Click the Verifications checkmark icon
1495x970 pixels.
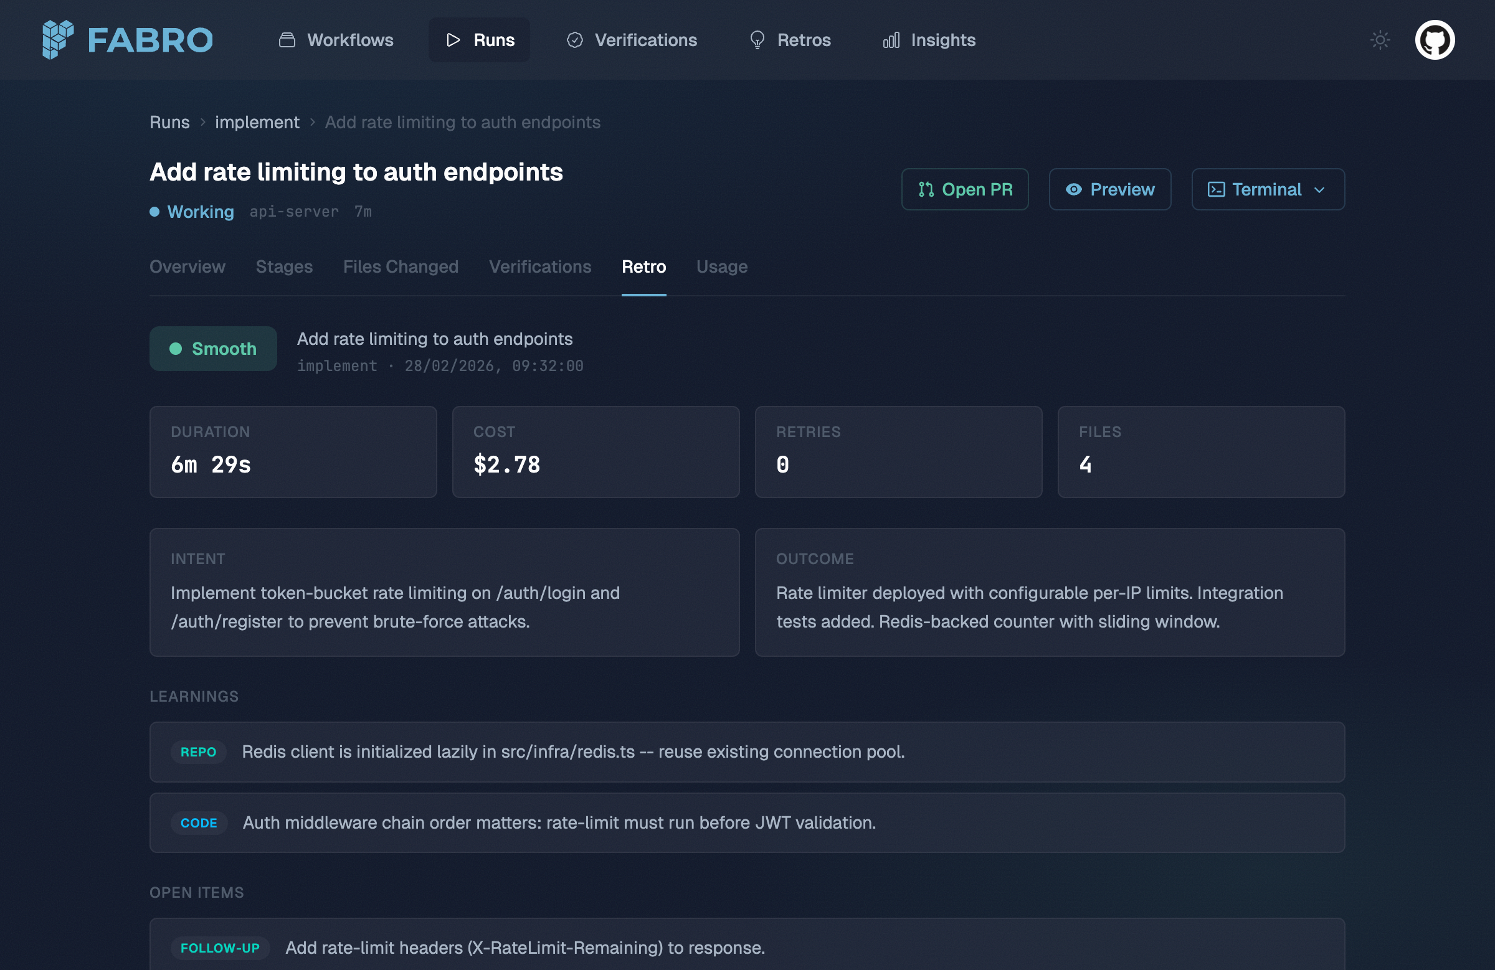pos(574,40)
